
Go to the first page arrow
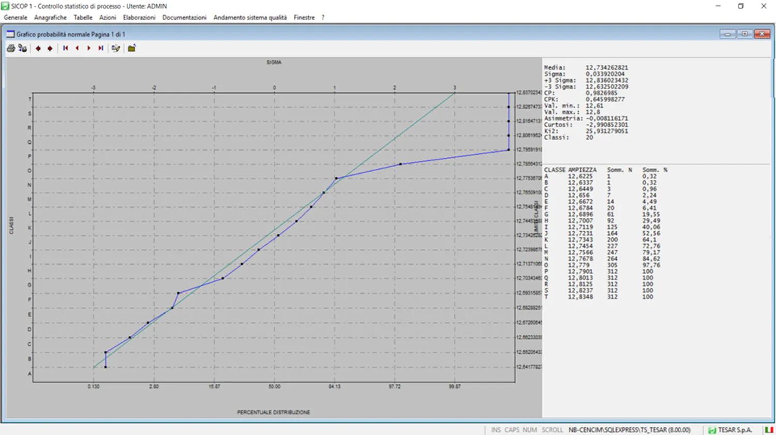[x=65, y=48]
